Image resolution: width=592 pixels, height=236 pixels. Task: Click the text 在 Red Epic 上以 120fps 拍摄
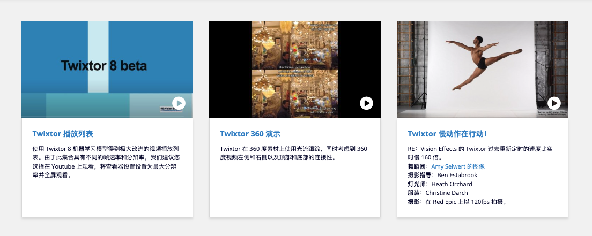pos(466,202)
